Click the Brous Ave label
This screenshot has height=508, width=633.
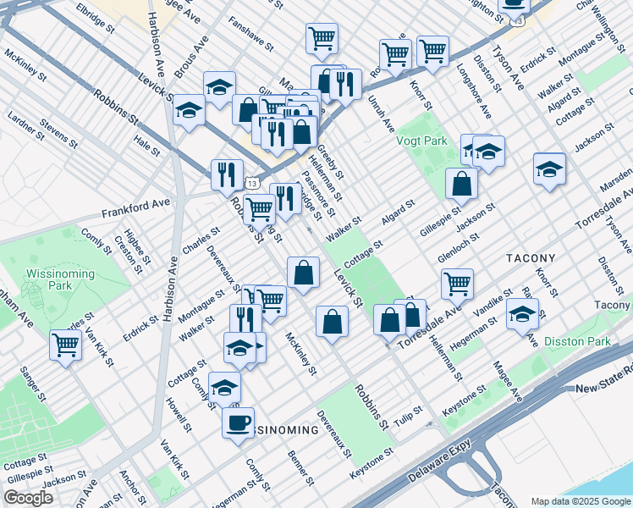pos(192,57)
